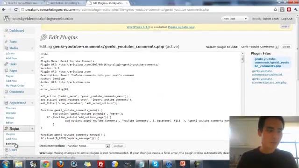Viewport: 299px width, 168px height.
Task: Open Pages menu in sidebar
Action: pos(13,70)
